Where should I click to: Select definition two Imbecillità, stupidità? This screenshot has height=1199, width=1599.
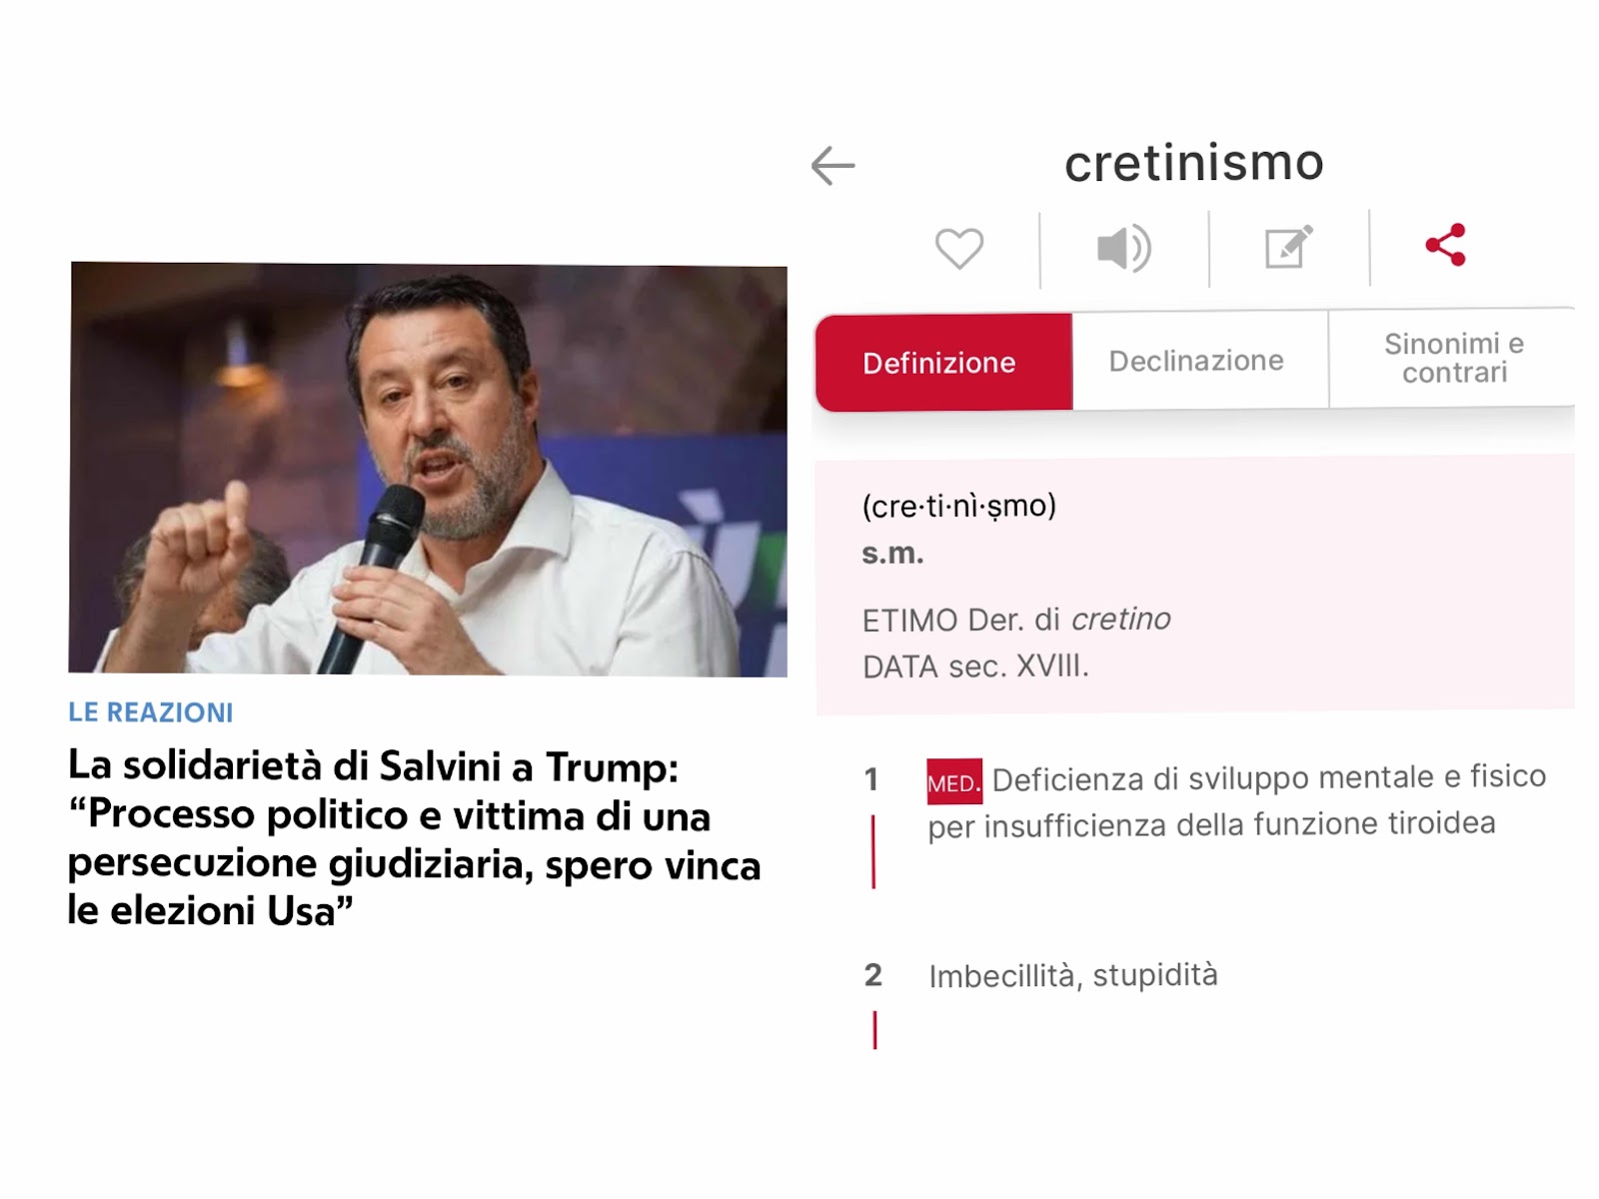[1073, 975]
